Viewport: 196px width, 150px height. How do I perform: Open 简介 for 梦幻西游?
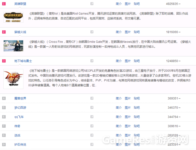click(119, 107)
